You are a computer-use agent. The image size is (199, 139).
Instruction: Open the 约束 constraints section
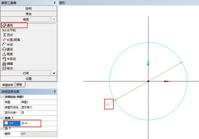pyautogui.click(x=26, y=73)
